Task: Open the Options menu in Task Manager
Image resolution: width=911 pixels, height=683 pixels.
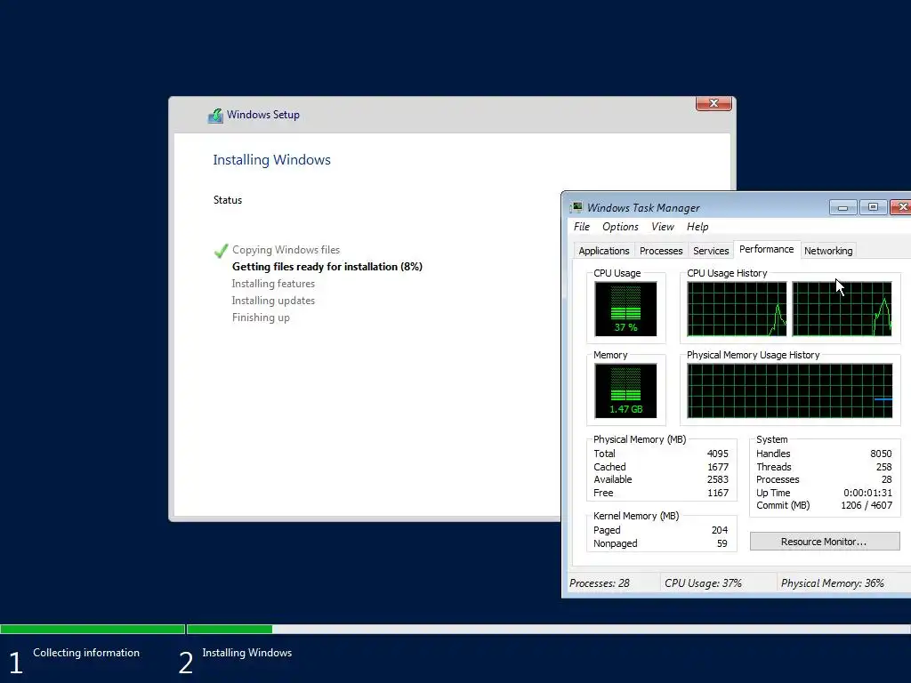Action: [x=620, y=227]
